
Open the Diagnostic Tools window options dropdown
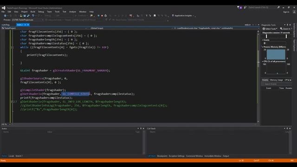coord(284,25)
